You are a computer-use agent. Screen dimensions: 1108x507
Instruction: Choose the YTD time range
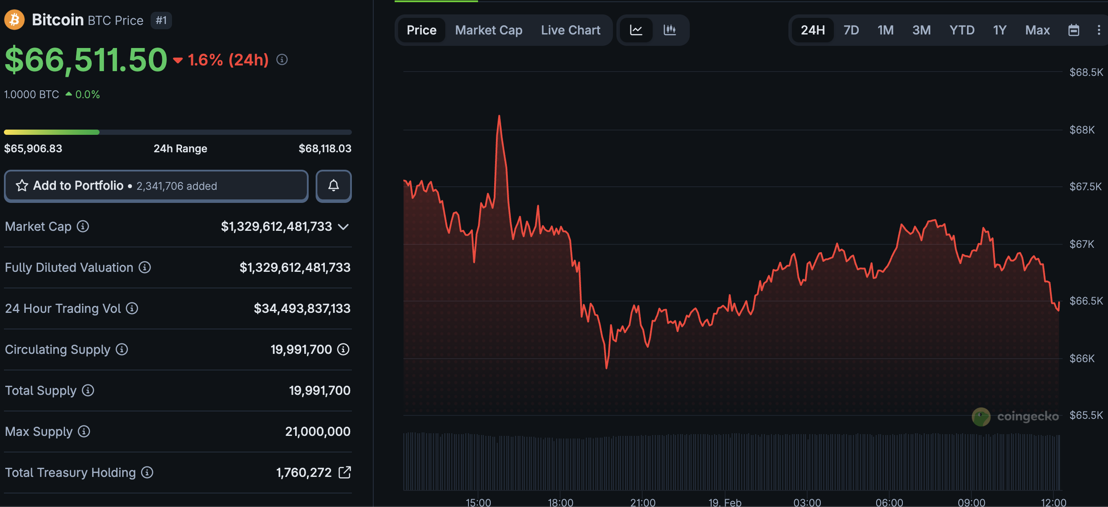coord(962,30)
